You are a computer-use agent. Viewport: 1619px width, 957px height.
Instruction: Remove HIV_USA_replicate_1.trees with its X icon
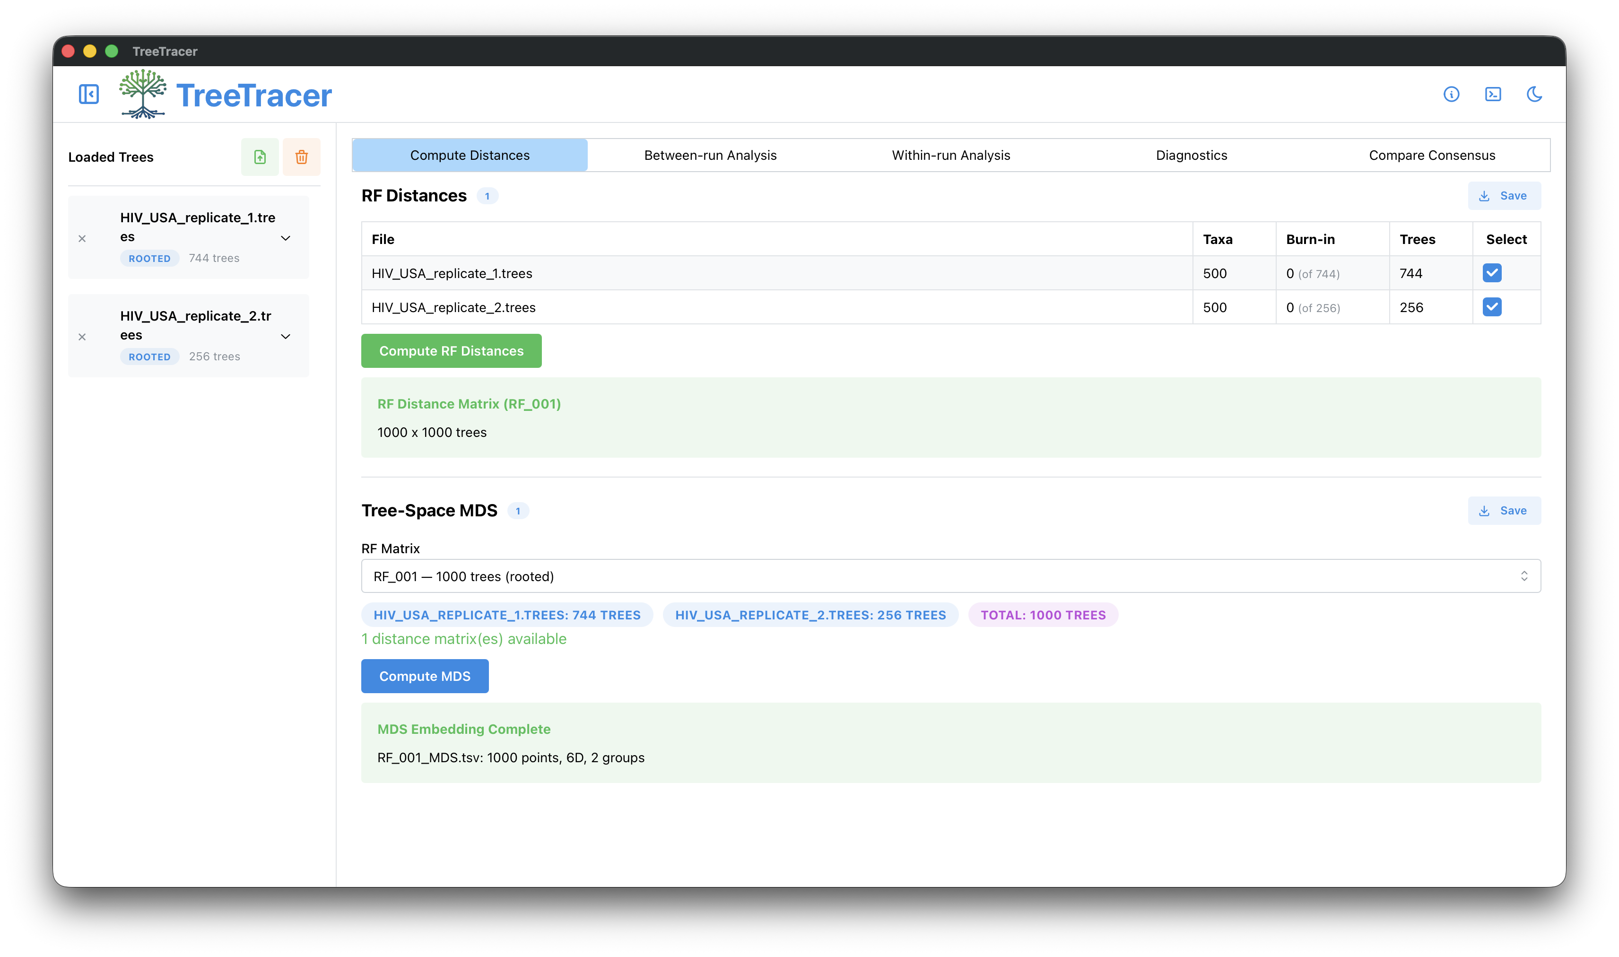click(82, 239)
